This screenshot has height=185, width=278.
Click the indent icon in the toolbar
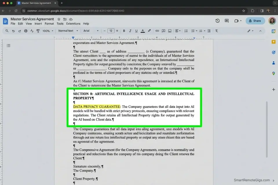coord(209,31)
